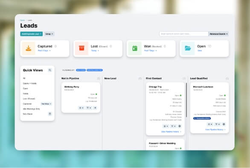This screenshot has width=250, height=168.
Task: Click the Quick Views search icon
Action: pyautogui.click(x=50, y=70)
